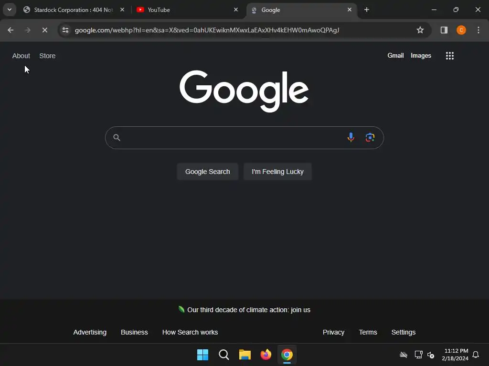Open the notifications bell
The height and width of the screenshot is (366, 489).
[476, 355]
